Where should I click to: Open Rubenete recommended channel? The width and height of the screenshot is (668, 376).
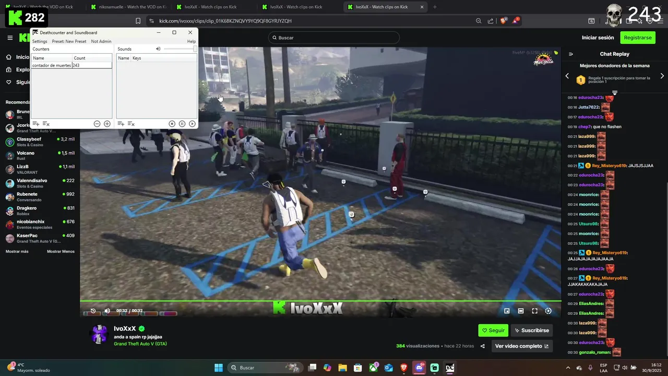click(40, 196)
